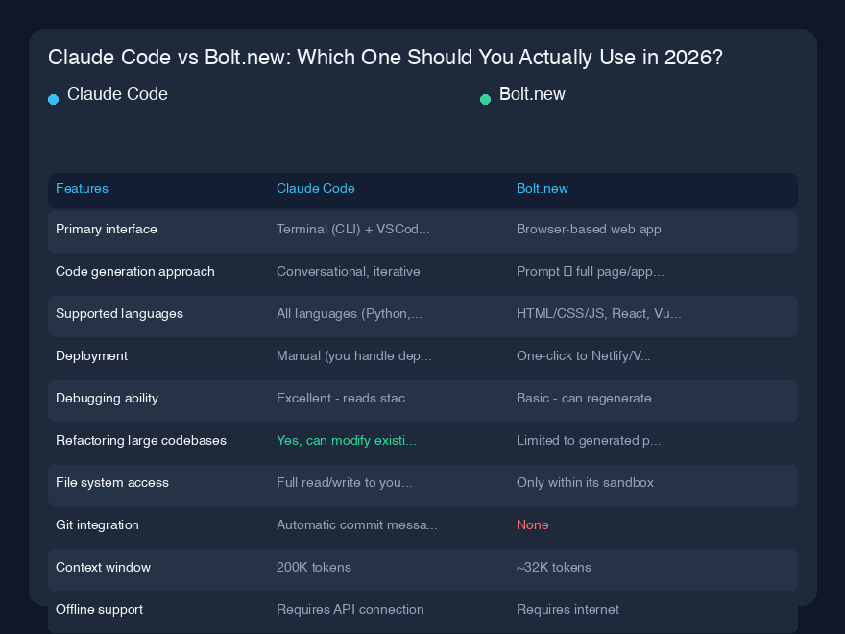Click the 'HTML/CSS/JS, React, Vu...' cell
The image size is (845, 634).
click(x=599, y=314)
